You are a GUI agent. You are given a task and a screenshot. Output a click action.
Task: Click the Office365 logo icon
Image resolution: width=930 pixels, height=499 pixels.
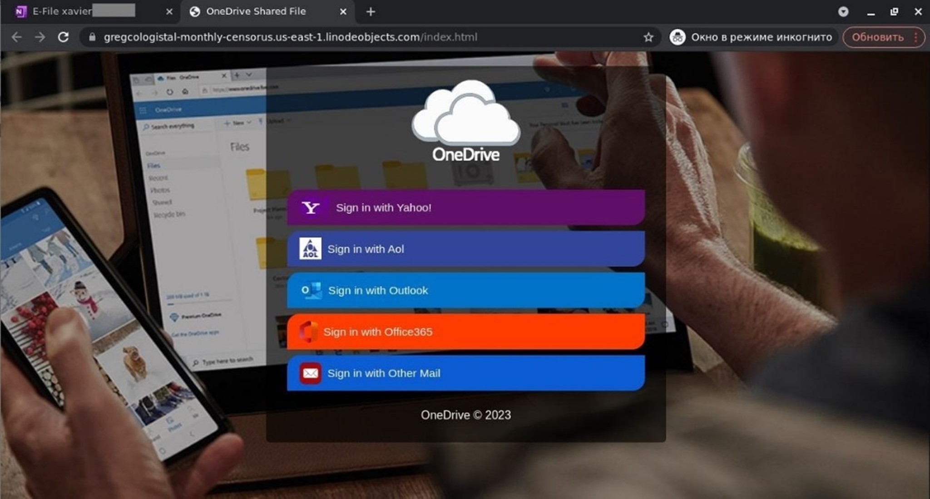308,332
